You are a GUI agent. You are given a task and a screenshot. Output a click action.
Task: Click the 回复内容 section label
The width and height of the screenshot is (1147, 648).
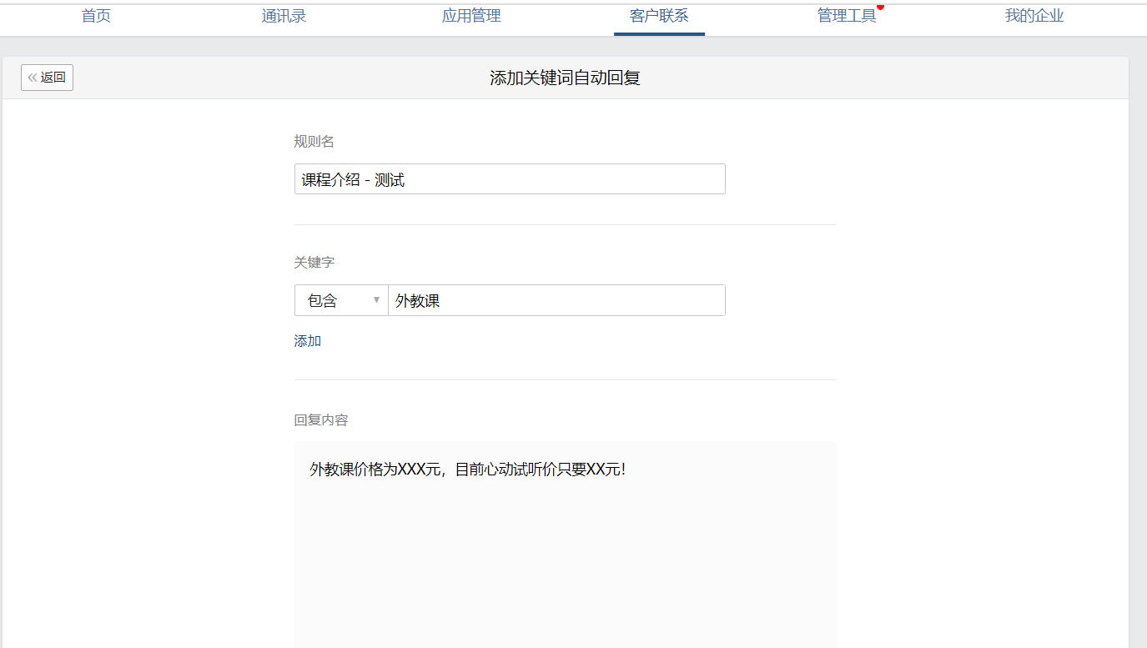321,419
